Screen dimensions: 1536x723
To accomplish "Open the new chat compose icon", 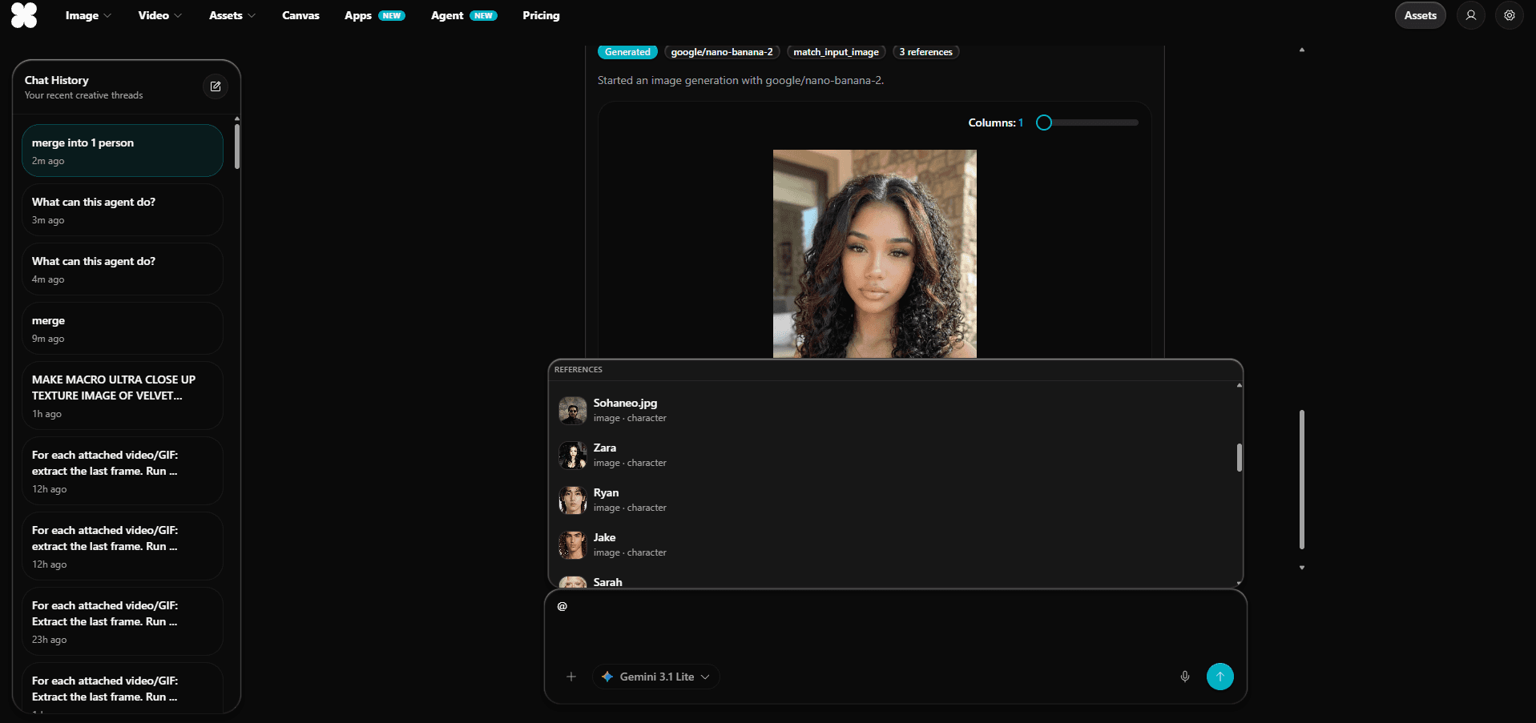I will 215,86.
